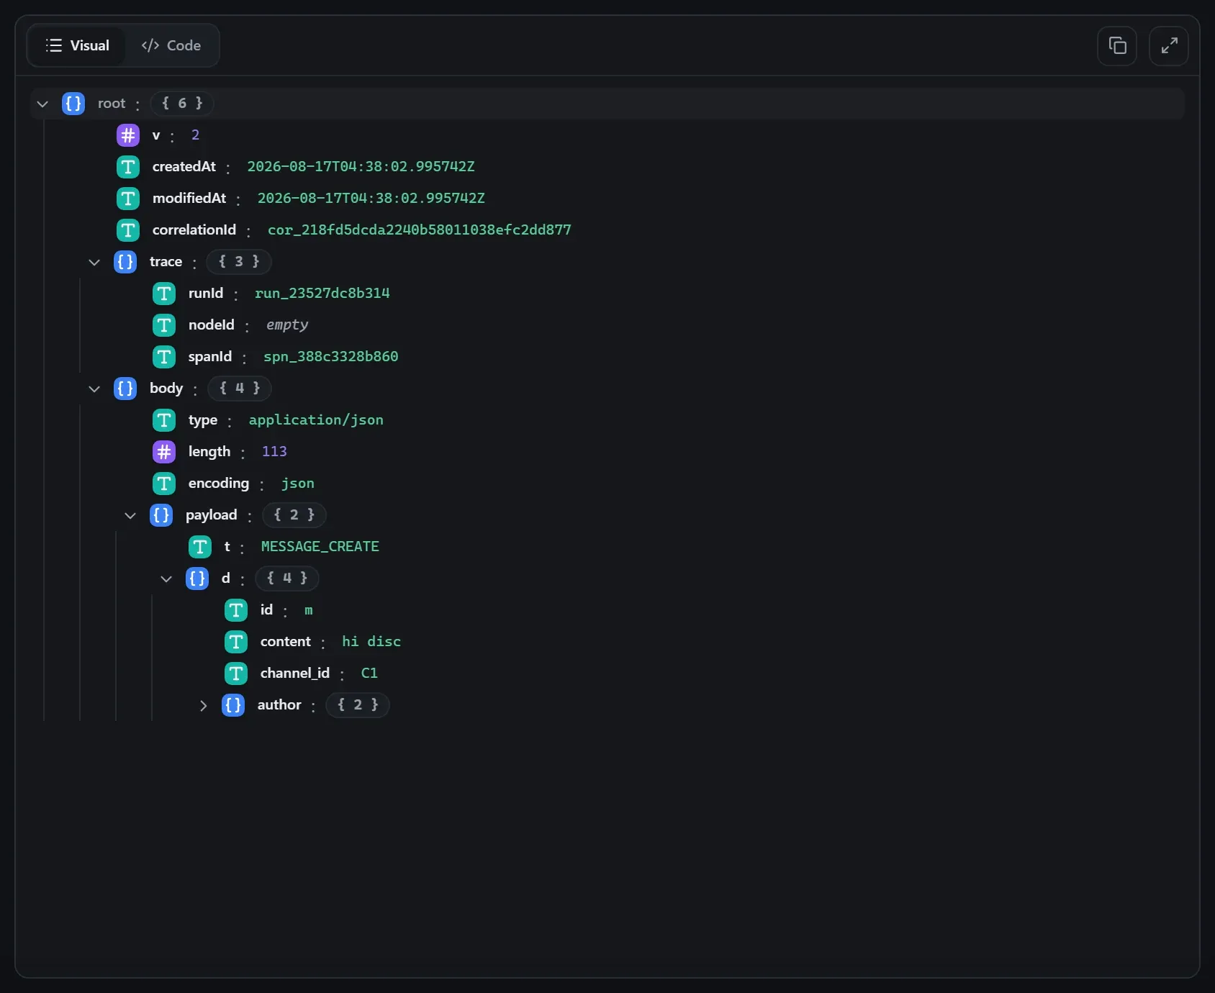Select the content value hi disc
This screenshot has width=1215, height=993.
pos(371,642)
